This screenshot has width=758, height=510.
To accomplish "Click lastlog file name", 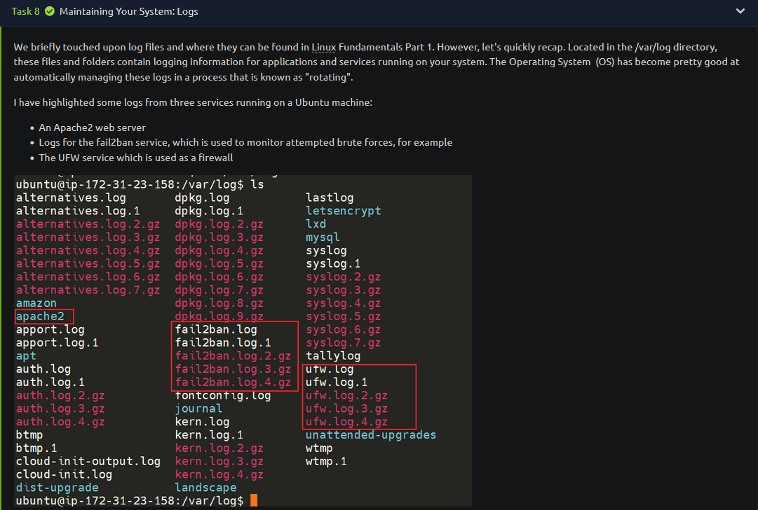I will tap(330, 198).
